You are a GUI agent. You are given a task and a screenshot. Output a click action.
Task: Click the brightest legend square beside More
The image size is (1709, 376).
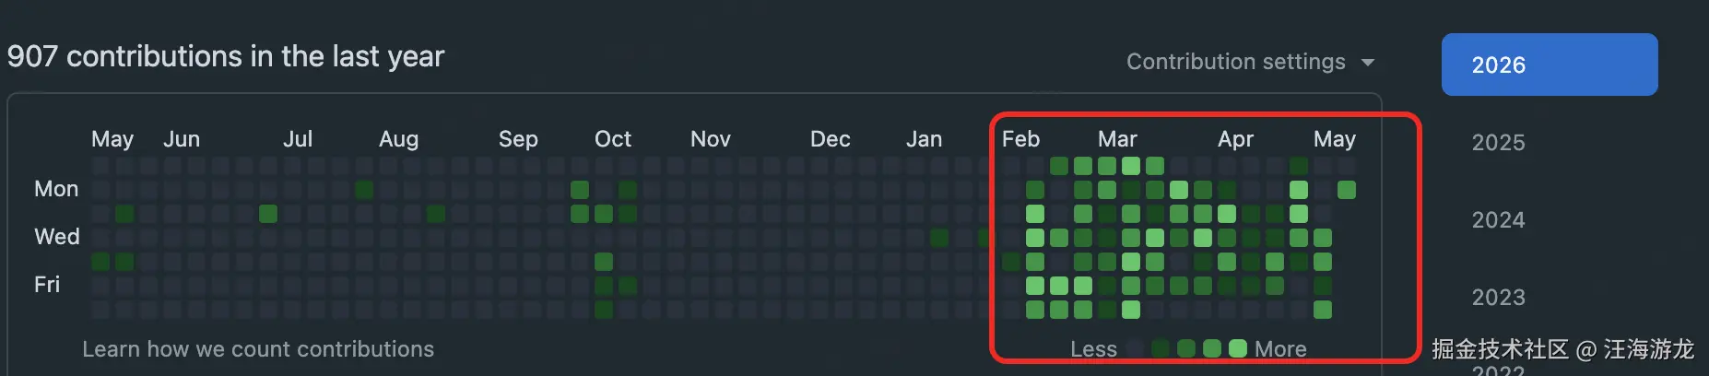click(x=1238, y=348)
